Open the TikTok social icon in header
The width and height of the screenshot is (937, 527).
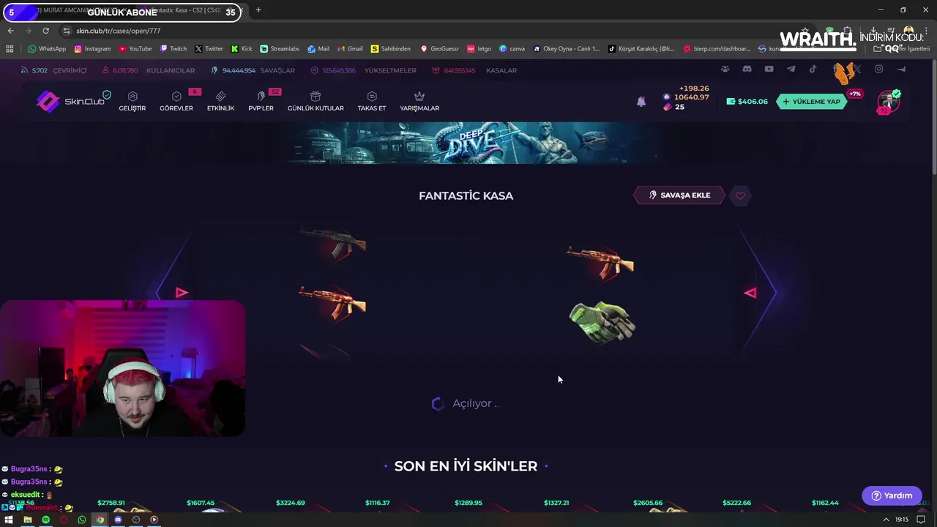[x=813, y=70]
